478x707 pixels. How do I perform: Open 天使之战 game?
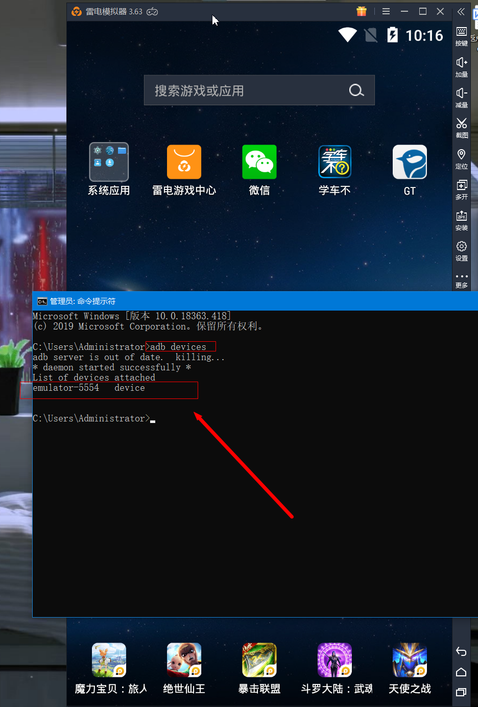[x=410, y=660]
